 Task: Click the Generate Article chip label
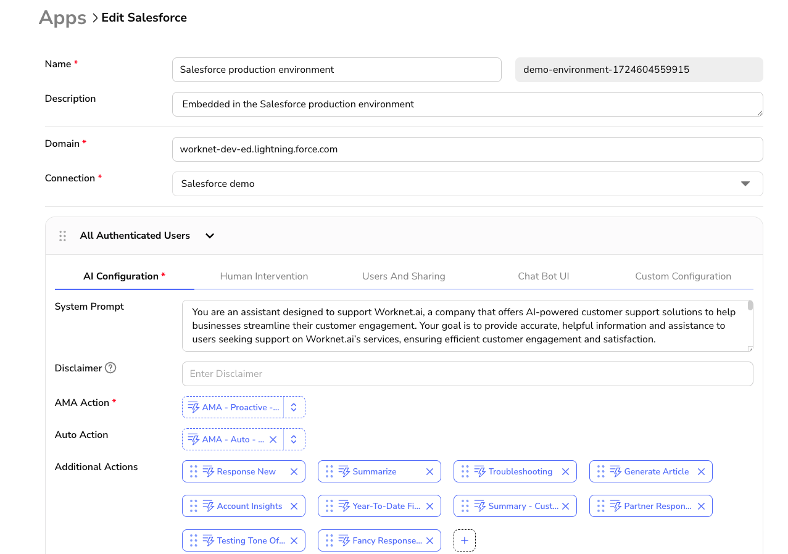pyautogui.click(x=657, y=471)
